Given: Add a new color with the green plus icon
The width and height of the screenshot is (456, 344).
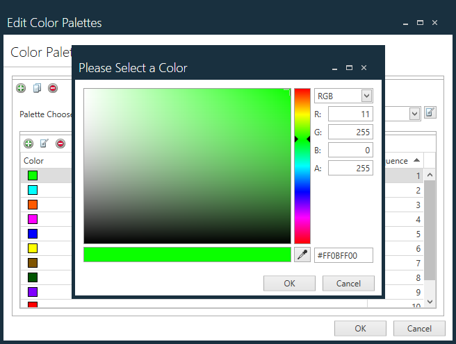Looking at the screenshot, I should pyautogui.click(x=28, y=144).
